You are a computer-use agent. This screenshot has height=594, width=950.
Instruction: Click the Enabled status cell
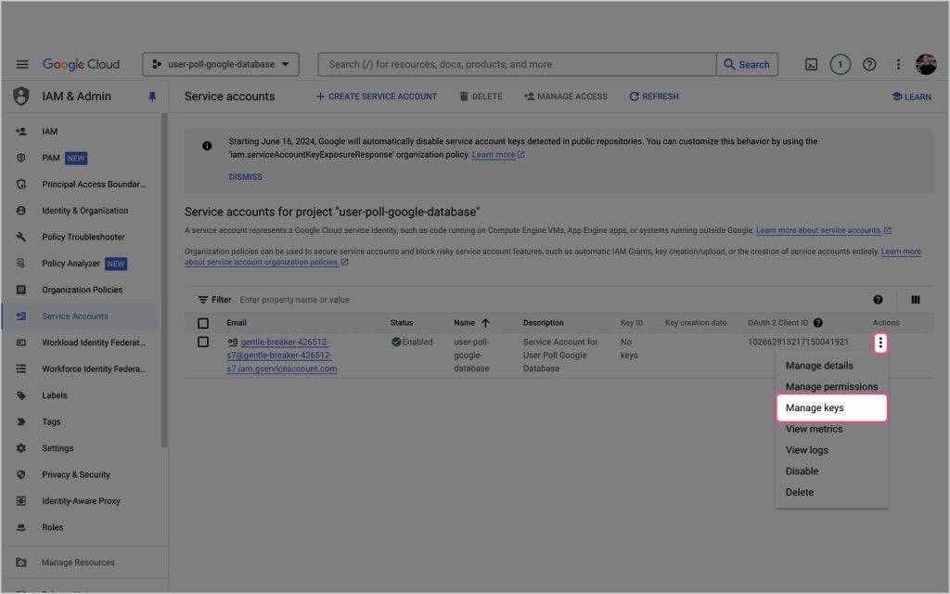412,342
